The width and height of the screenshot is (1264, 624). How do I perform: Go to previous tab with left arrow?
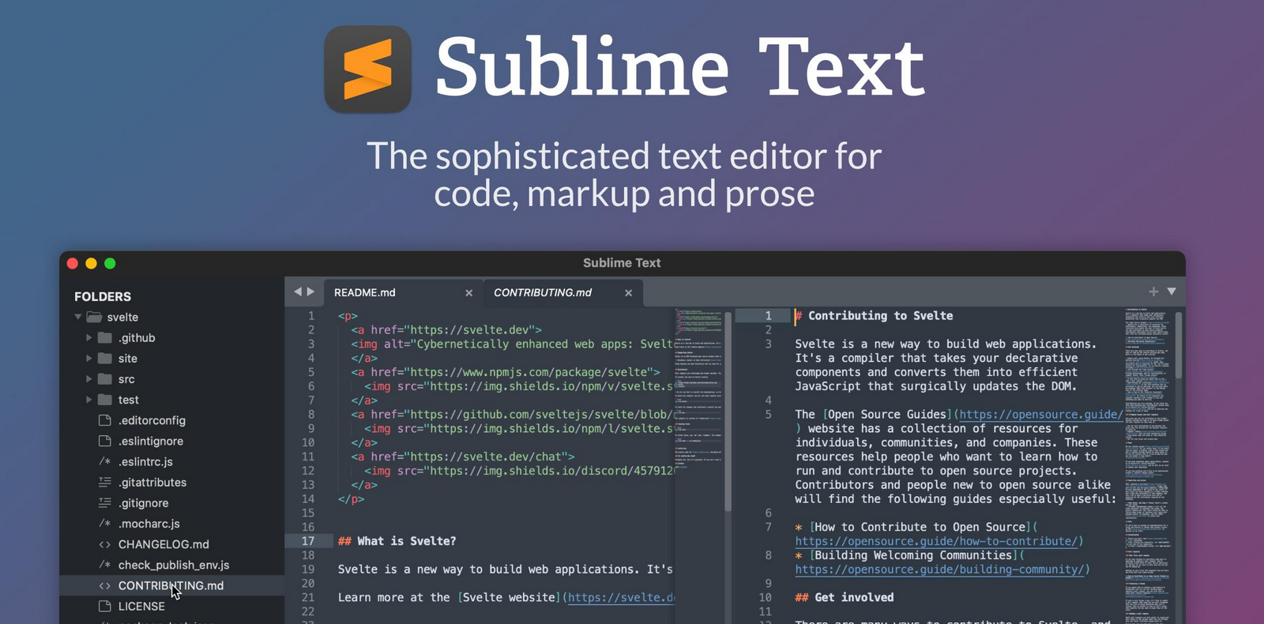[x=298, y=291]
